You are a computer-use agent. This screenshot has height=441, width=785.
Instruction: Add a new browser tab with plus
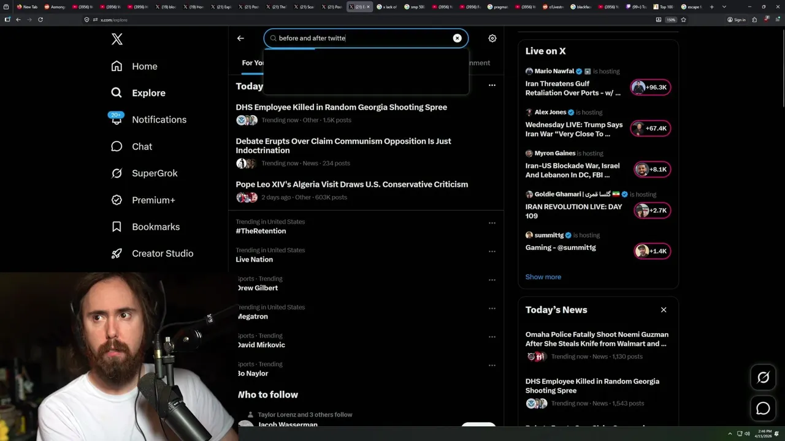pyautogui.click(x=712, y=7)
